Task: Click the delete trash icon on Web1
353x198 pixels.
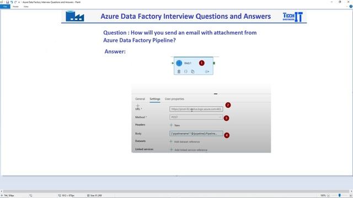Action: pyautogui.click(x=179, y=71)
